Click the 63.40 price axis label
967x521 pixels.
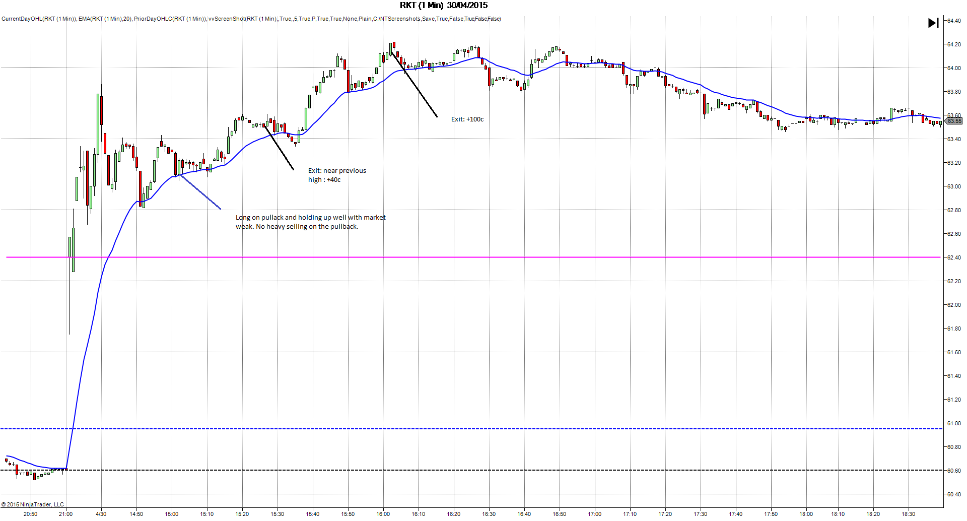click(954, 139)
